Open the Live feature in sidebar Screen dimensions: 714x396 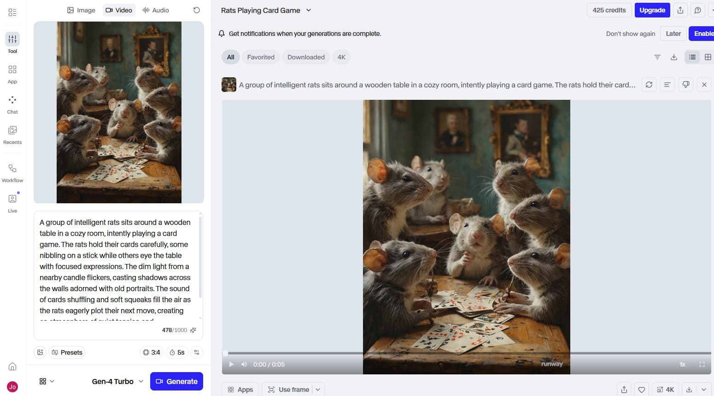(x=12, y=203)
